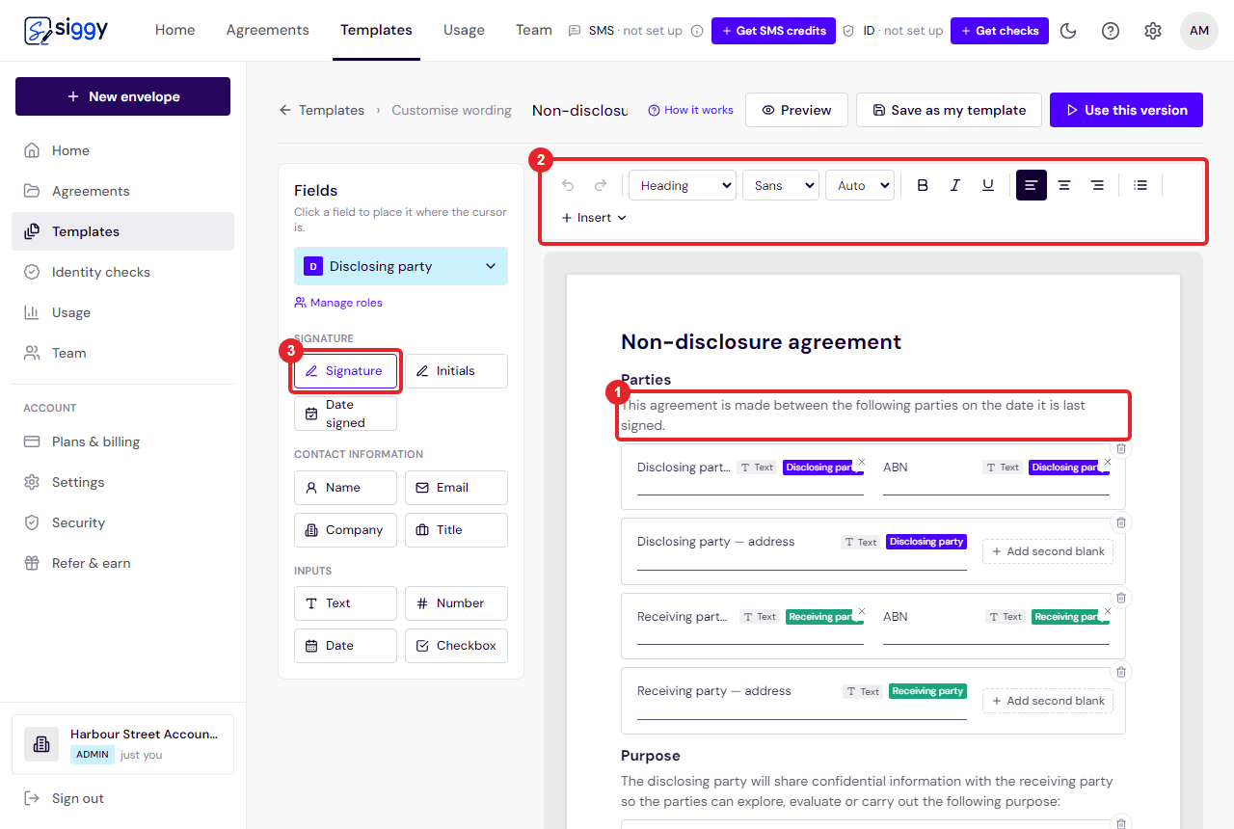Open the Heading style dropdown
Screen dimensions: 1234x829
coord(683,185)
